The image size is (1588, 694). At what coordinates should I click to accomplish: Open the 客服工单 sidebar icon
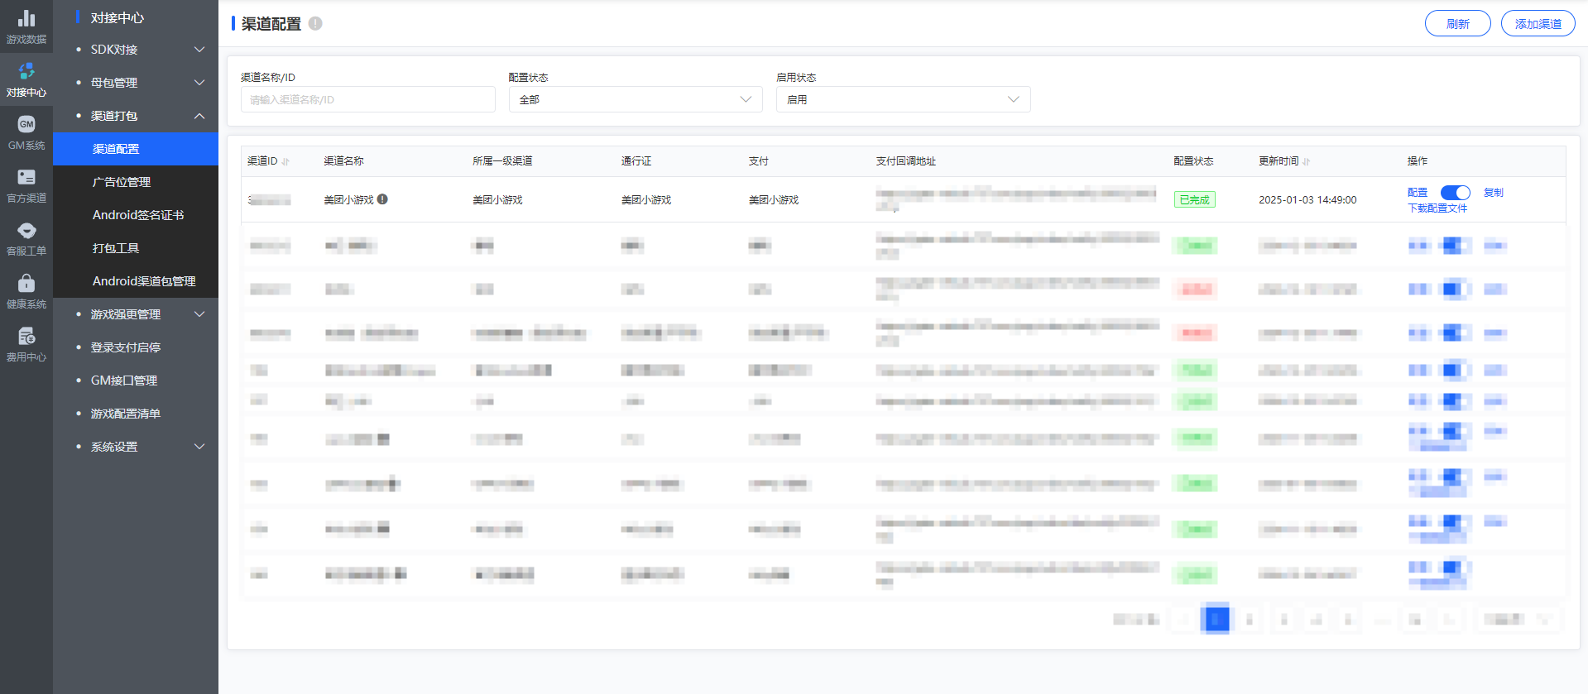(26, 238)
